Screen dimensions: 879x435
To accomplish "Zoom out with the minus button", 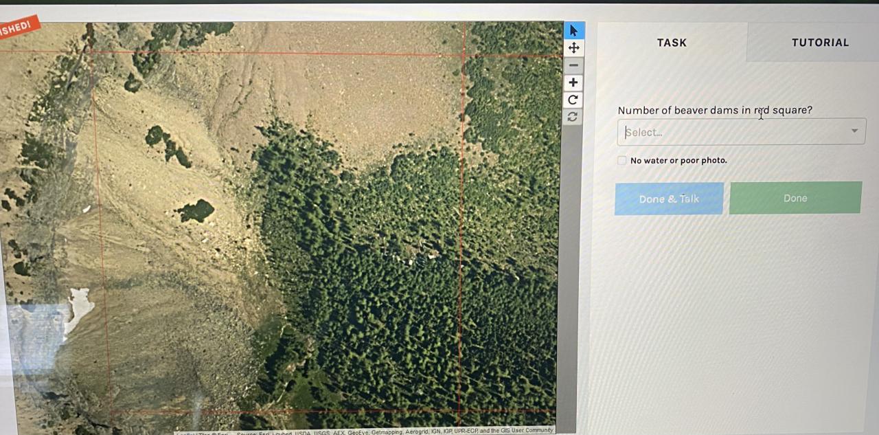I will click(573, 65).
